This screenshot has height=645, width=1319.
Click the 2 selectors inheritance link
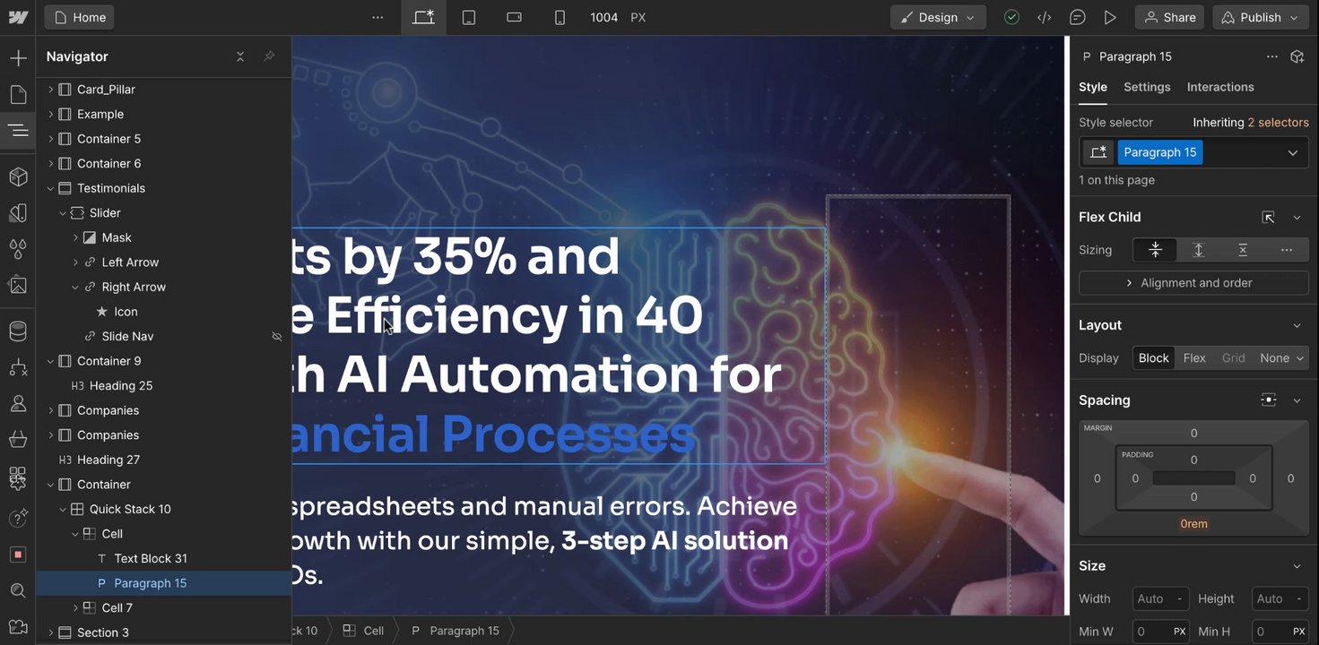pos(1278,122)
